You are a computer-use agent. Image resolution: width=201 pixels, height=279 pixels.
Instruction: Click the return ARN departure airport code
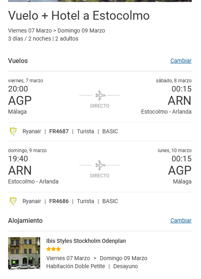(x=20, y=171)
